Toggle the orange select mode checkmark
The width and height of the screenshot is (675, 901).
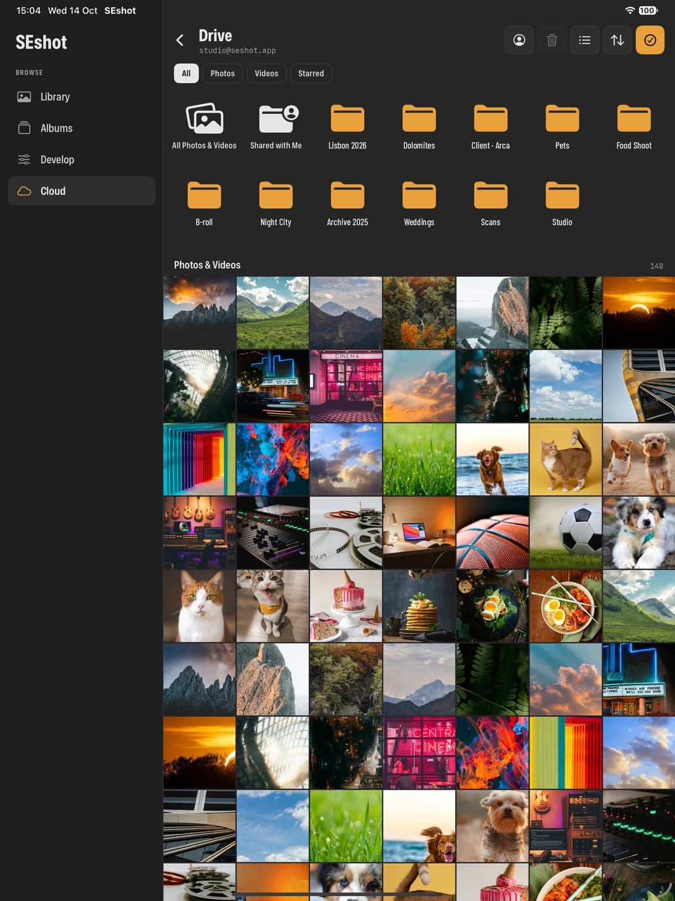point(650,40)
